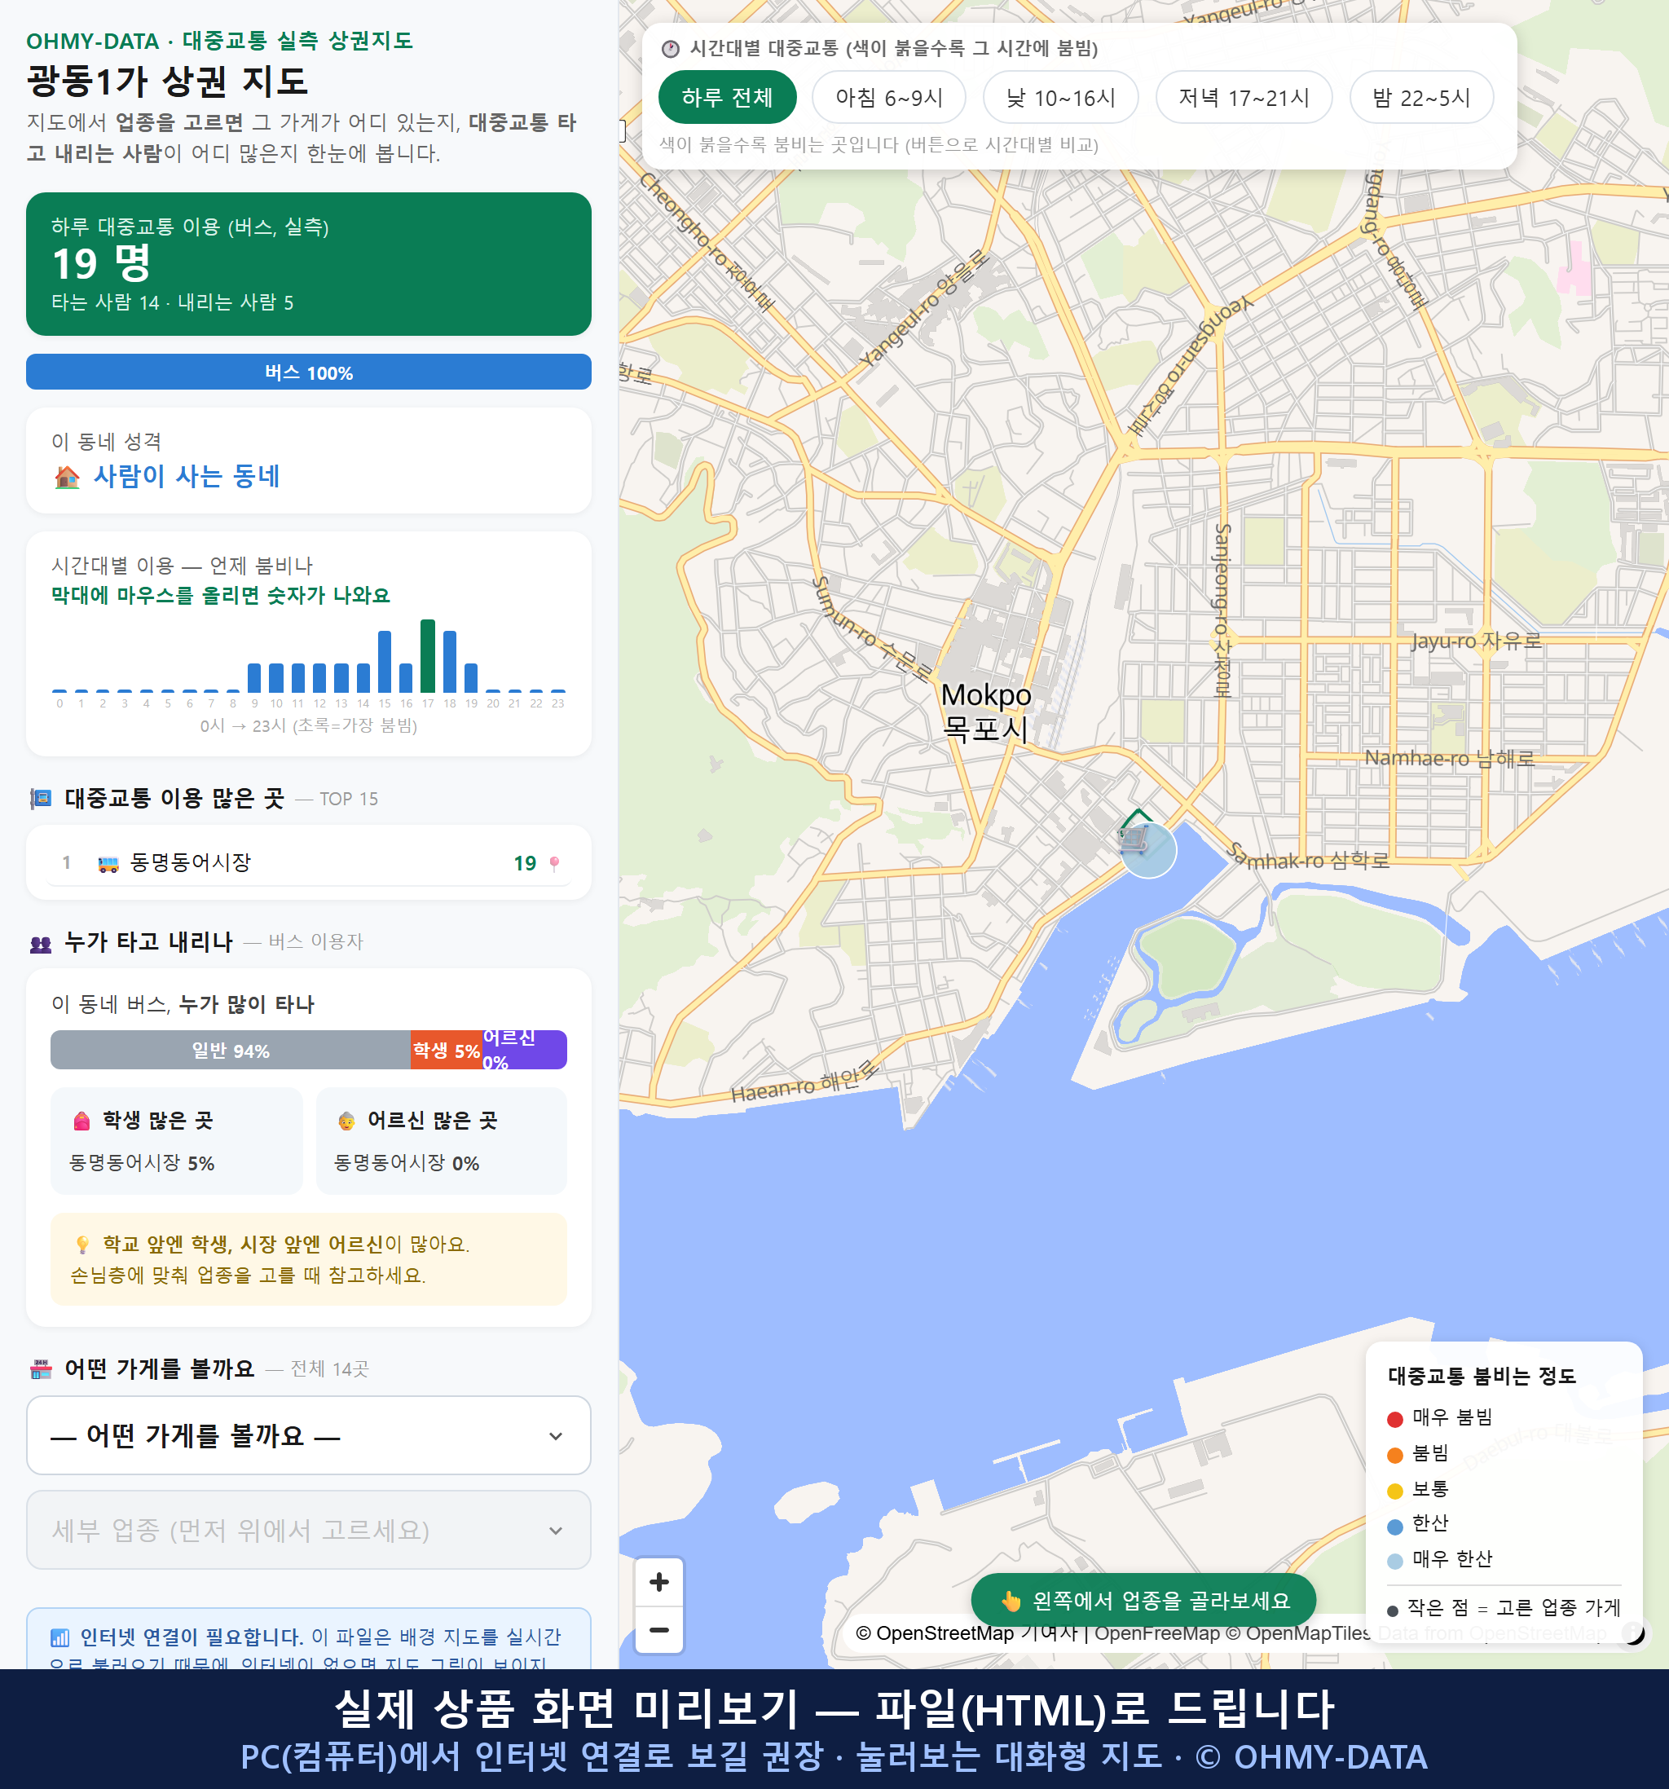Click the 왼쪽에서 업종을 골라보세요 banner

[x=1143, y=1601]
